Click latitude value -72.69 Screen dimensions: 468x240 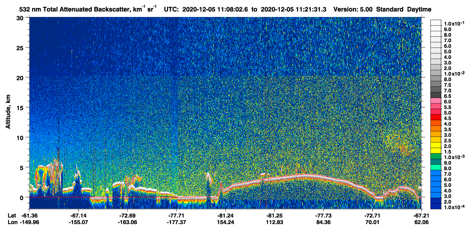point(127,216)
